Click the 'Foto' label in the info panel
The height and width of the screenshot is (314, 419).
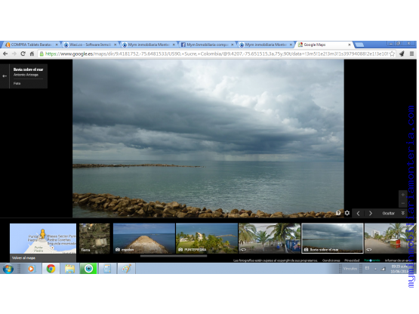coord(17,84)
